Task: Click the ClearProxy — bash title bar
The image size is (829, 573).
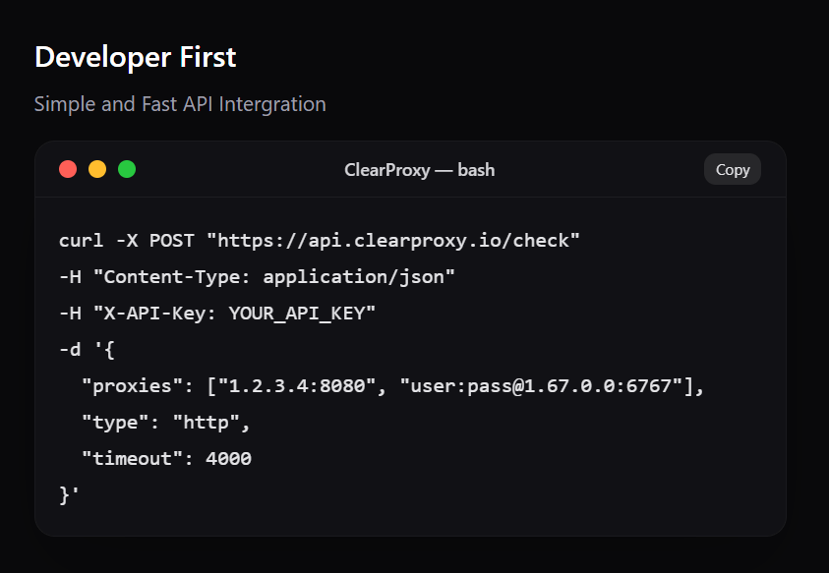Action: (419, 169)
